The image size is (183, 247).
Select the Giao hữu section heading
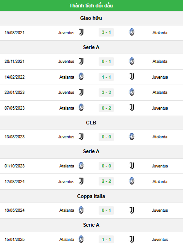[x=91, y=18]
